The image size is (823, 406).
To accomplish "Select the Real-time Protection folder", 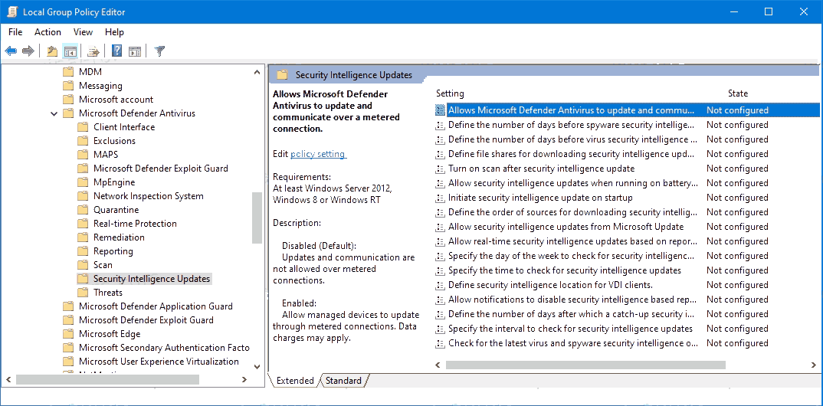I will 135,224.
